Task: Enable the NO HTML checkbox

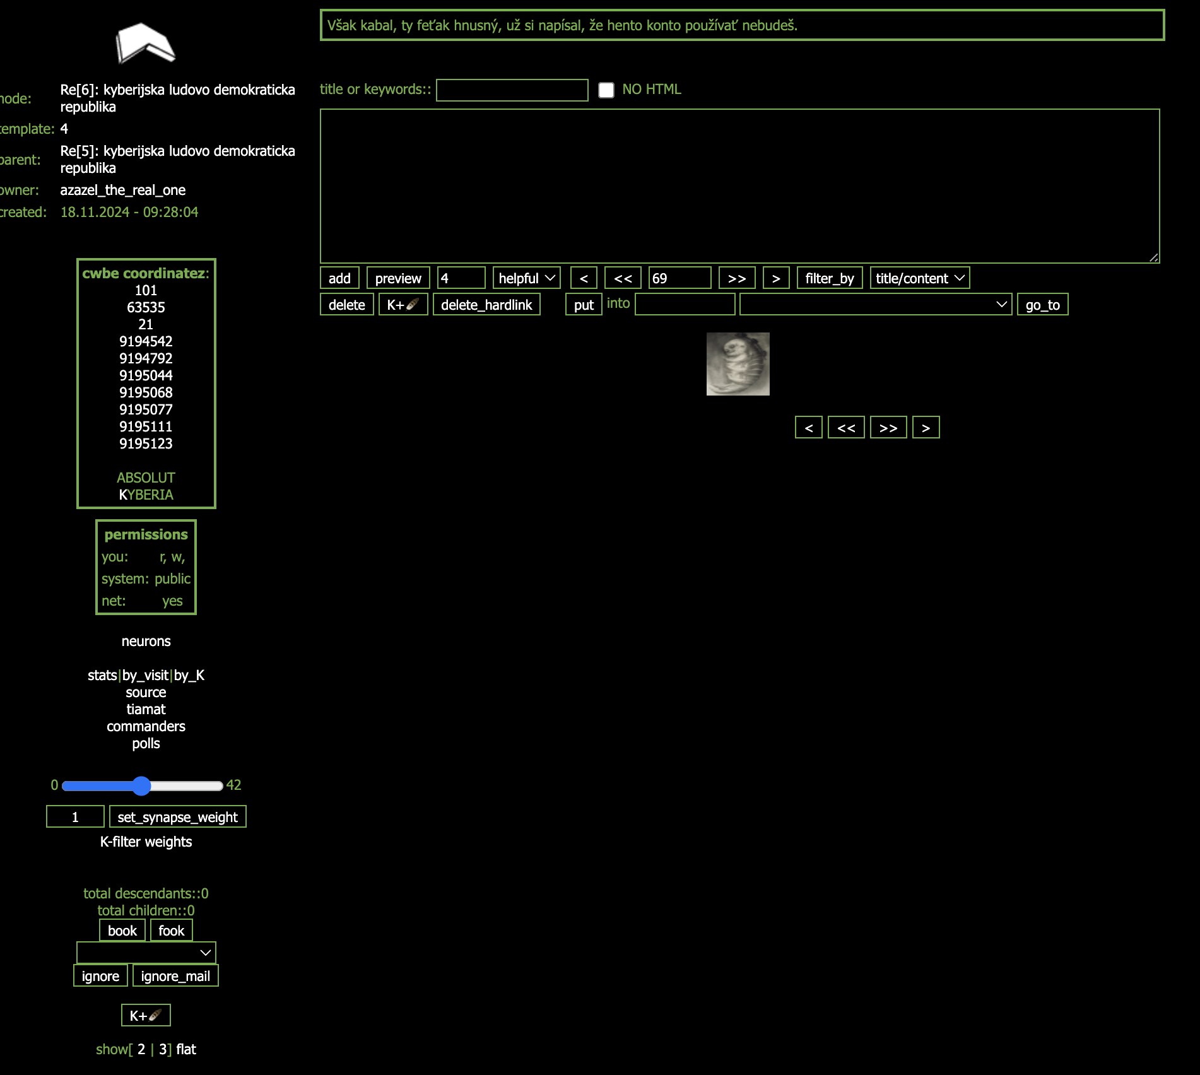Action: 606,90
